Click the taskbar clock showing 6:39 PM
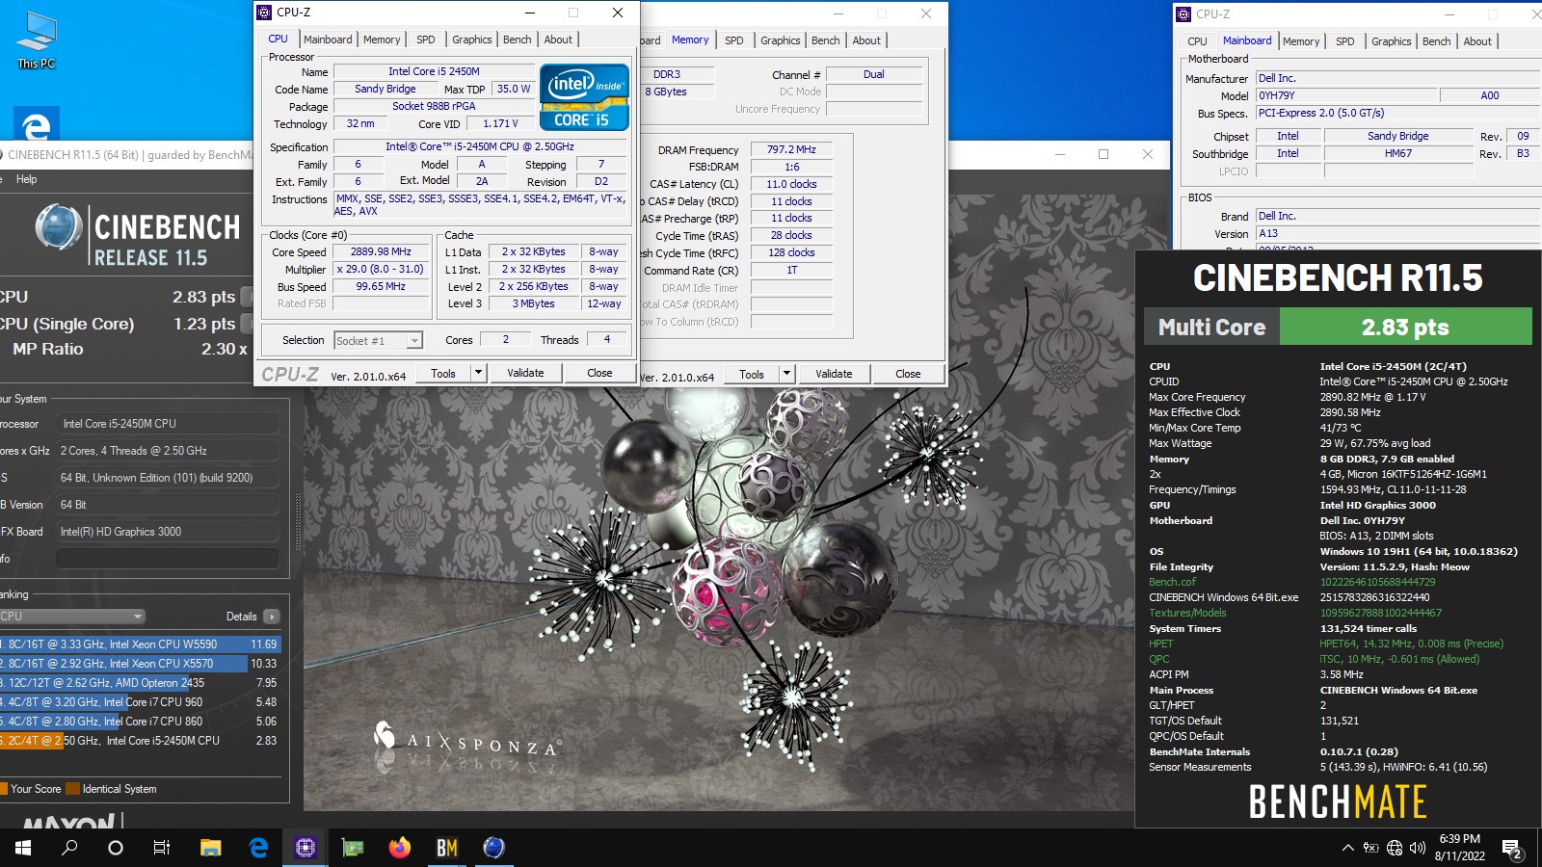The height and width of the screenshot is (867, 1542). [x=1459, y=848]
